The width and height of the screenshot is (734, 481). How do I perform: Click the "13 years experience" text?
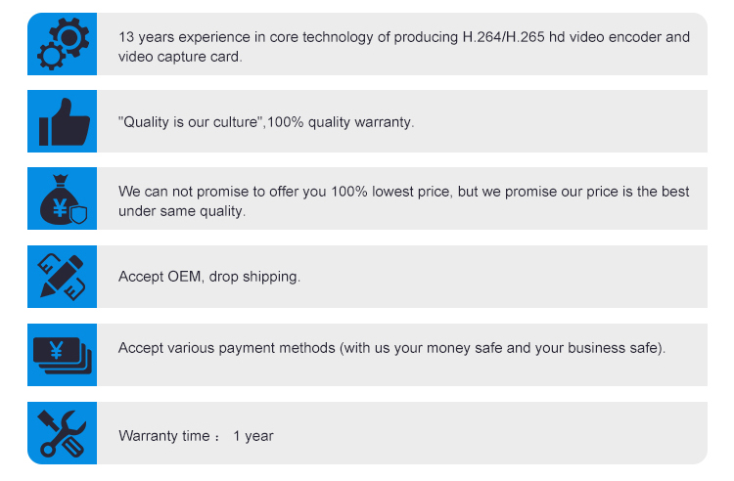[182, 37]
